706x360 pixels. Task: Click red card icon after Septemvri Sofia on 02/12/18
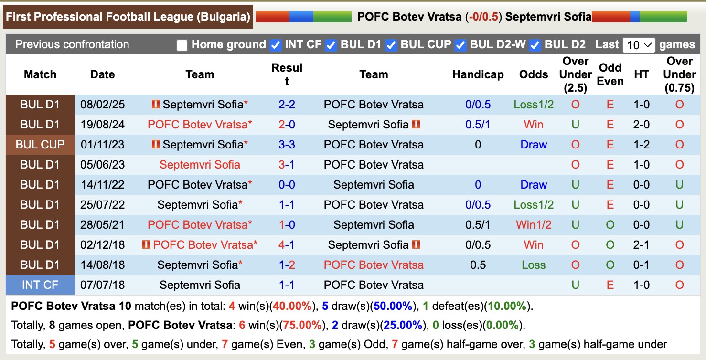coord(416,244)
